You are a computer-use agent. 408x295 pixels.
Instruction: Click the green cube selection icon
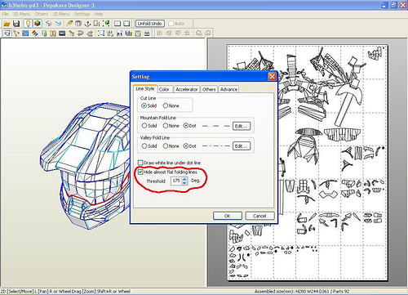[106, 24]
